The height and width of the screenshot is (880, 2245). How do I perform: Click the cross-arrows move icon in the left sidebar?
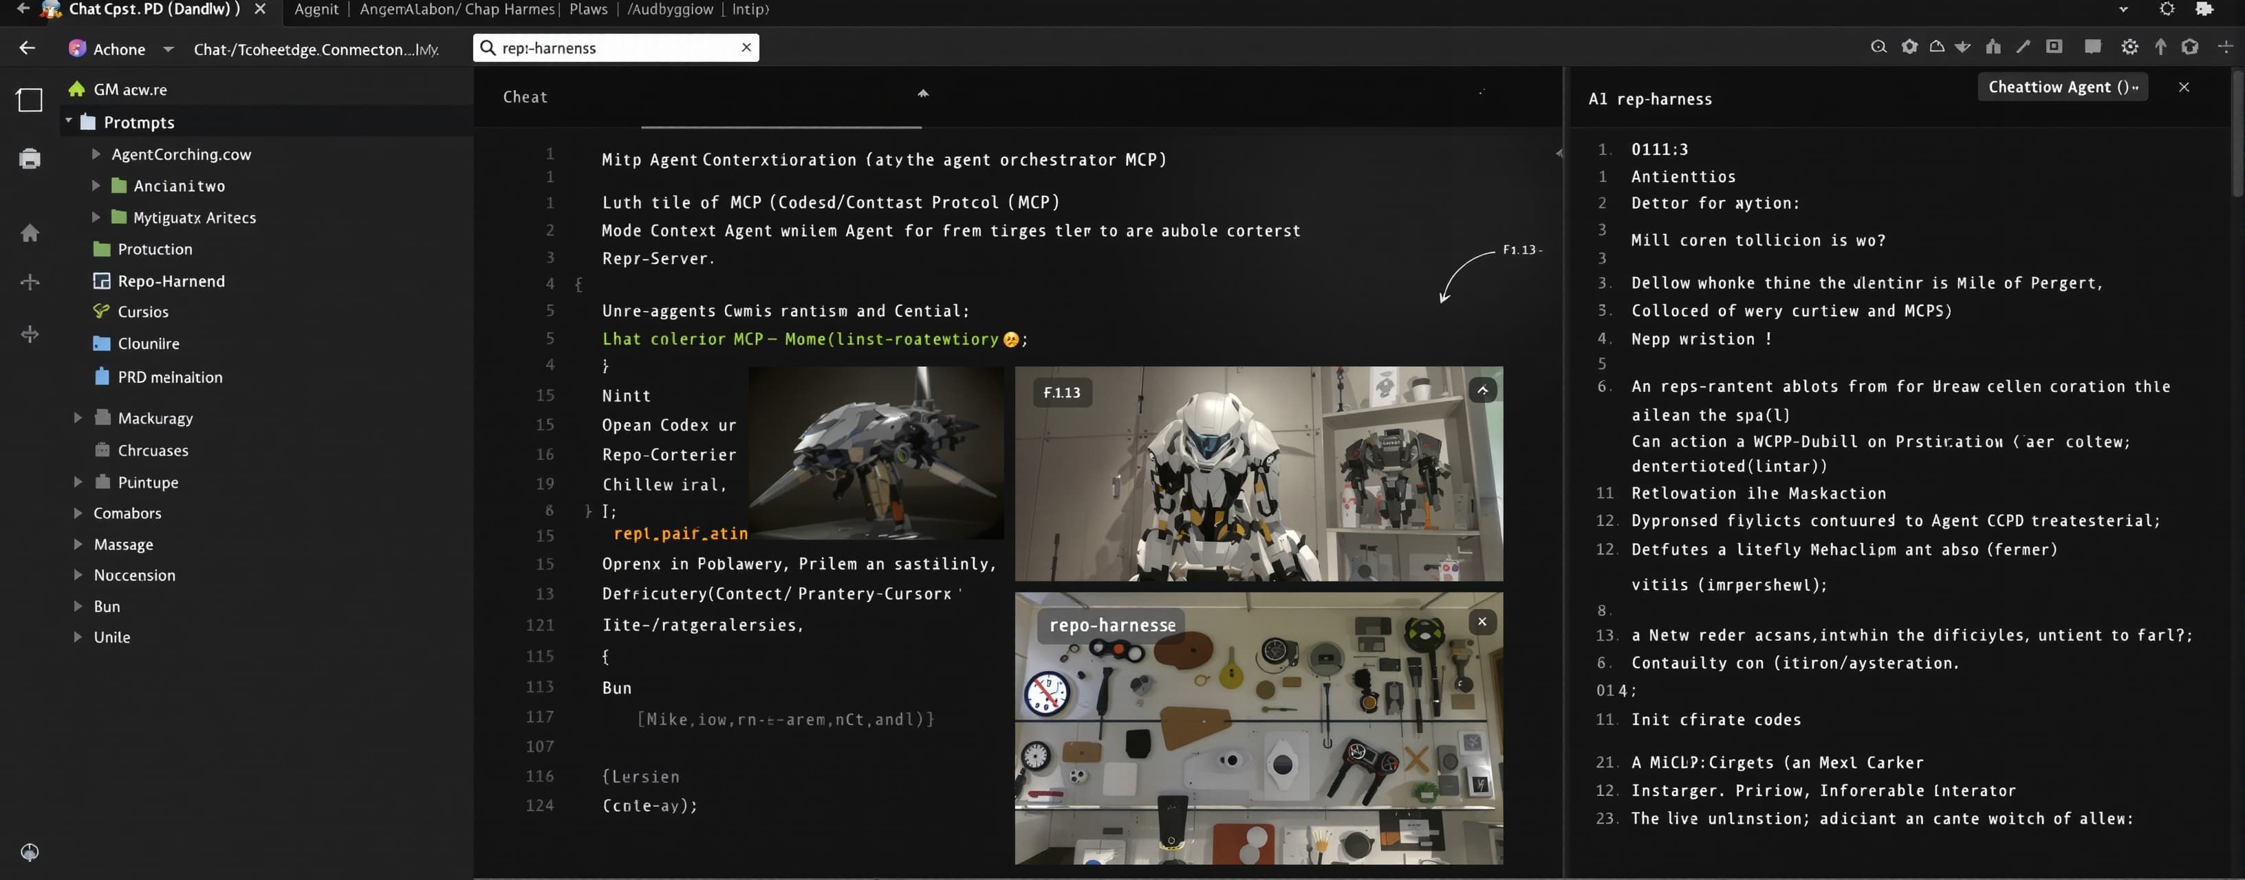[x=30, y=335]
